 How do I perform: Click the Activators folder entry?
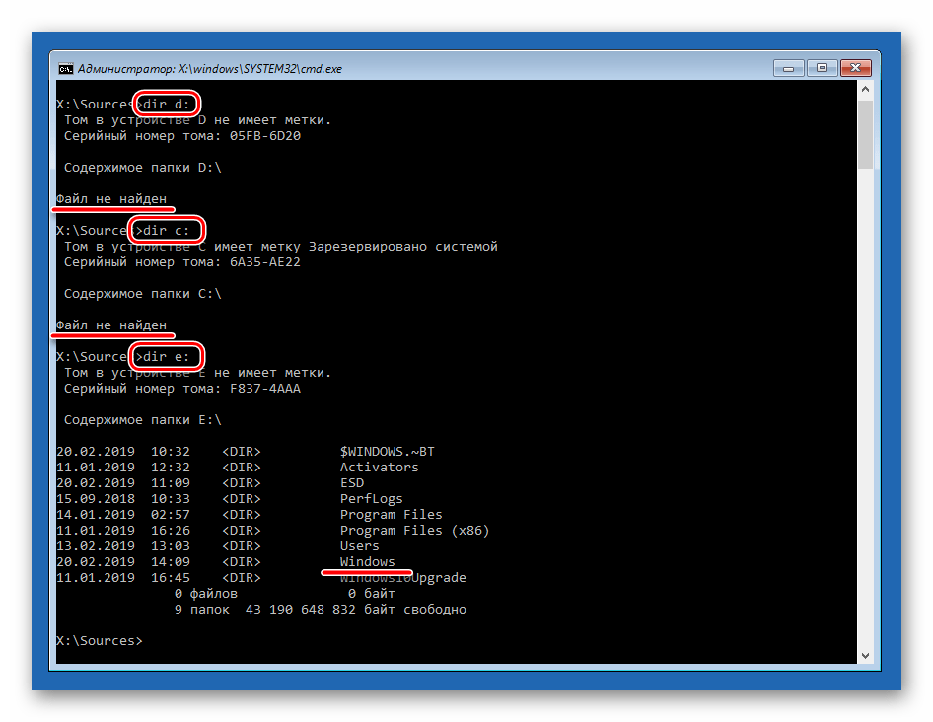pyautogui.click(x=379, y=468)
